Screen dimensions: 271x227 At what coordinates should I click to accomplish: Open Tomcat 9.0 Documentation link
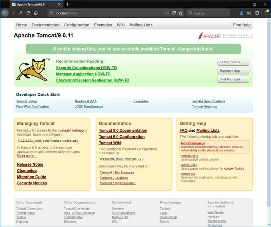click(123, 131)
